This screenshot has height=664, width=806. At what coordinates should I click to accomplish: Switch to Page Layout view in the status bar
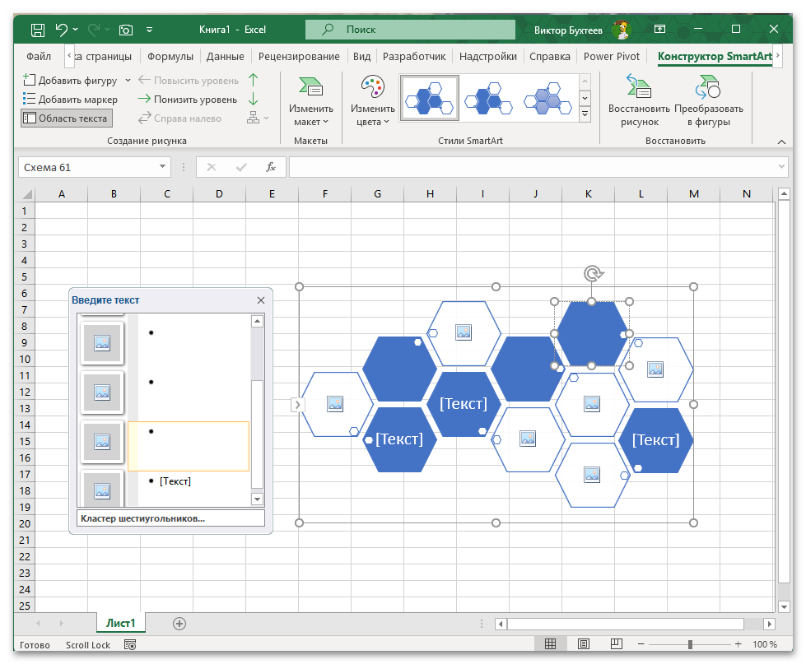tap(584, 644)
